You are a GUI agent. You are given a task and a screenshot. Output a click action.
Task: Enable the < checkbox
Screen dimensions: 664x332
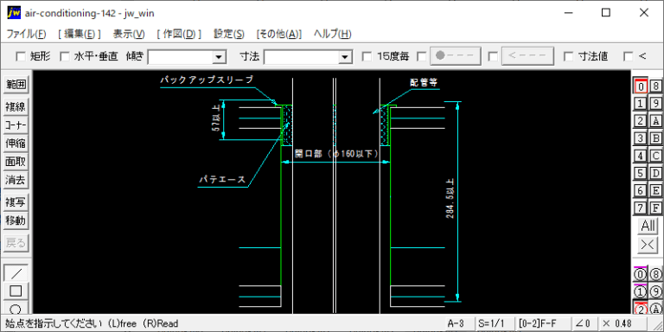pos(629,56)
